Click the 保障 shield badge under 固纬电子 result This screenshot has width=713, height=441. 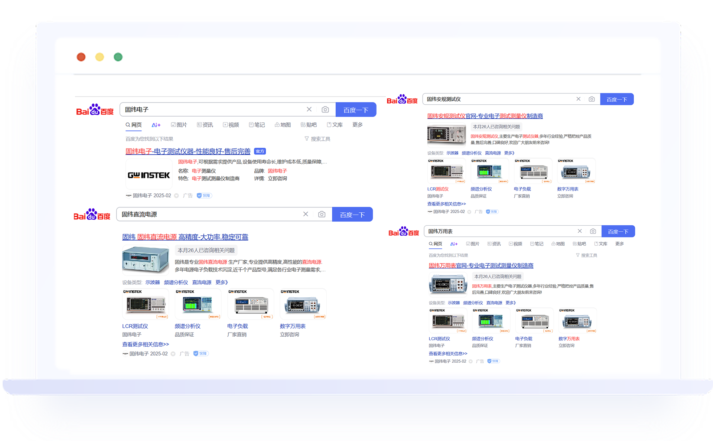[x=204, y=196]
